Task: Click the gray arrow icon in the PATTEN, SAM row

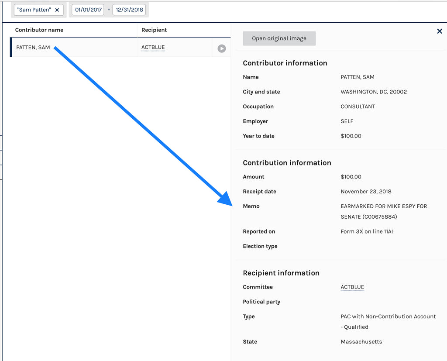Action: 222,48
